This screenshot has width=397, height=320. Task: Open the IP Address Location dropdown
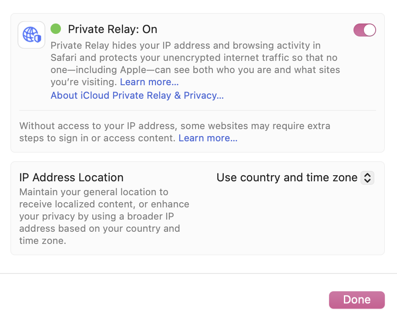295,177
